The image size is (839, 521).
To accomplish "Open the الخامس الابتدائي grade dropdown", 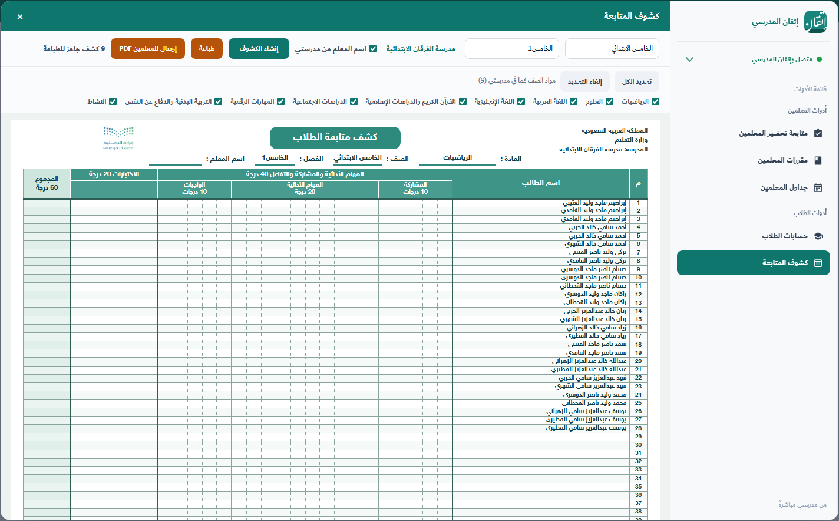I will click(612, 49).
